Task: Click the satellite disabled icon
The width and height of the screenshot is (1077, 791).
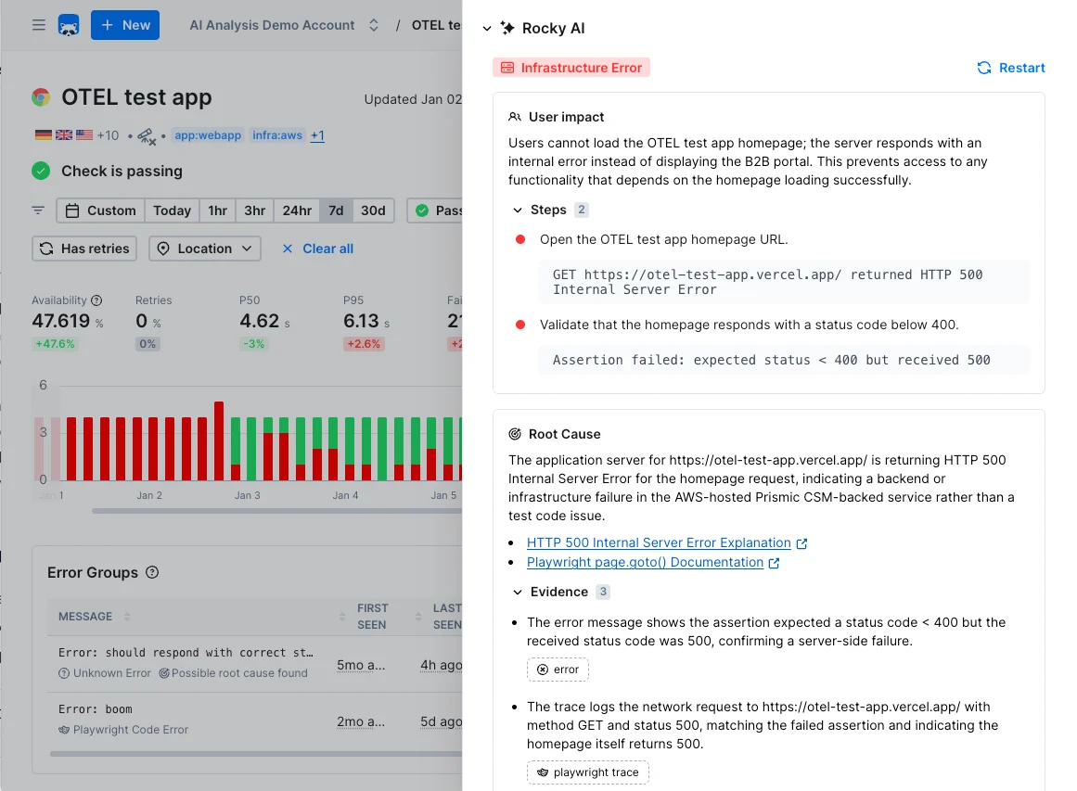Action: (147, 136)
